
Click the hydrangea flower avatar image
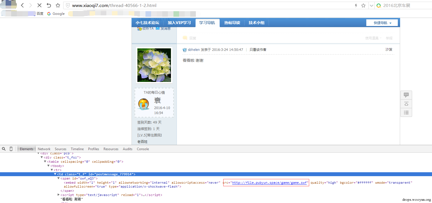(154, 65)
